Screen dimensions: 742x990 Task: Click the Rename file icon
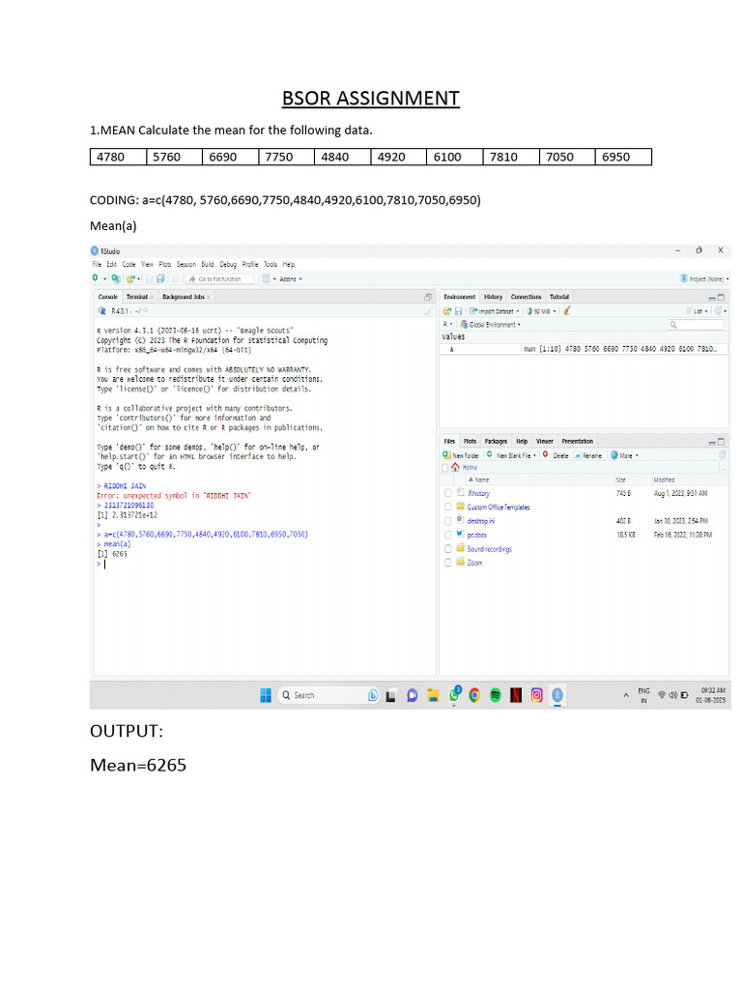coord(578,455)
